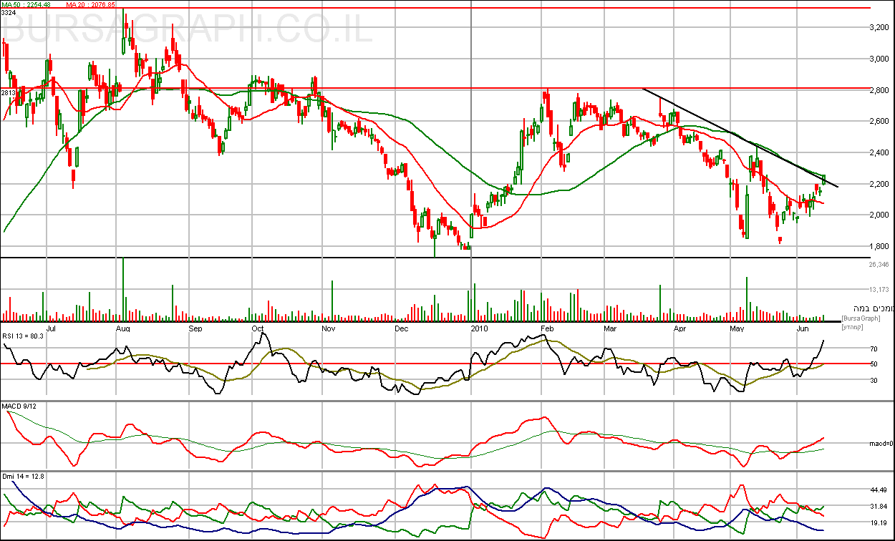
Task: Click the Feb month label
Action: pyautogui.click(x=548, y=329)
